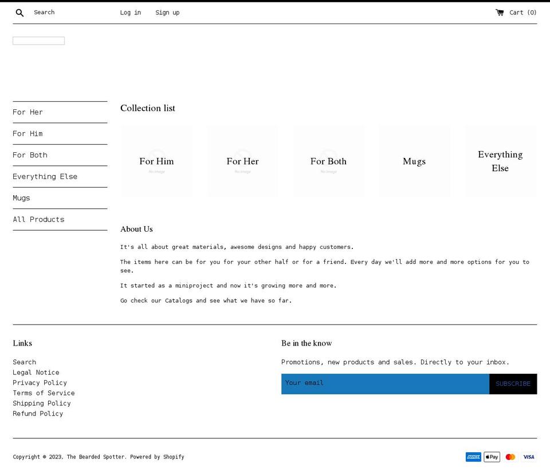Open the shopping cart icon
Image resolution: width=550 pixels, height=475 pixels.
pos(500,11)
